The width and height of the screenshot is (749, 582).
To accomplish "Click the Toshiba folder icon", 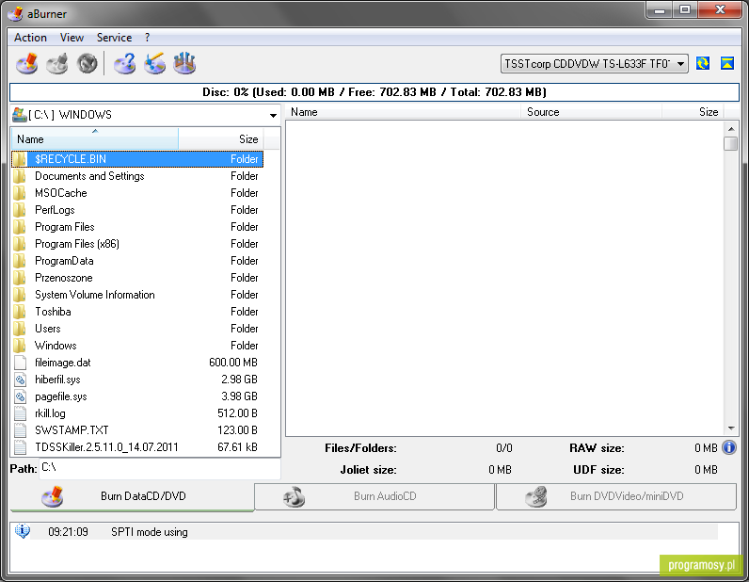I will coord(20,312).
